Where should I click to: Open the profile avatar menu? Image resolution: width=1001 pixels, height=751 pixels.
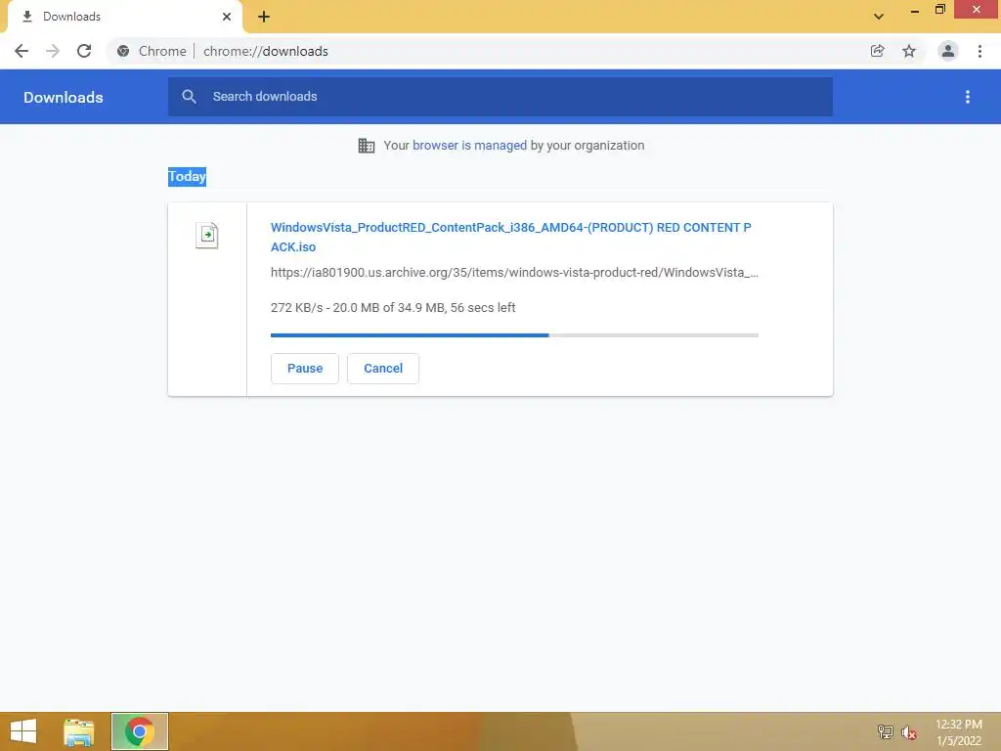coord(948,51)
